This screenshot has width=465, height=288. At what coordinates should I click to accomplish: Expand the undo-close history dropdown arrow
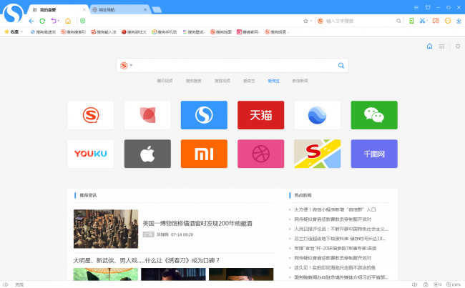[59, 21]
